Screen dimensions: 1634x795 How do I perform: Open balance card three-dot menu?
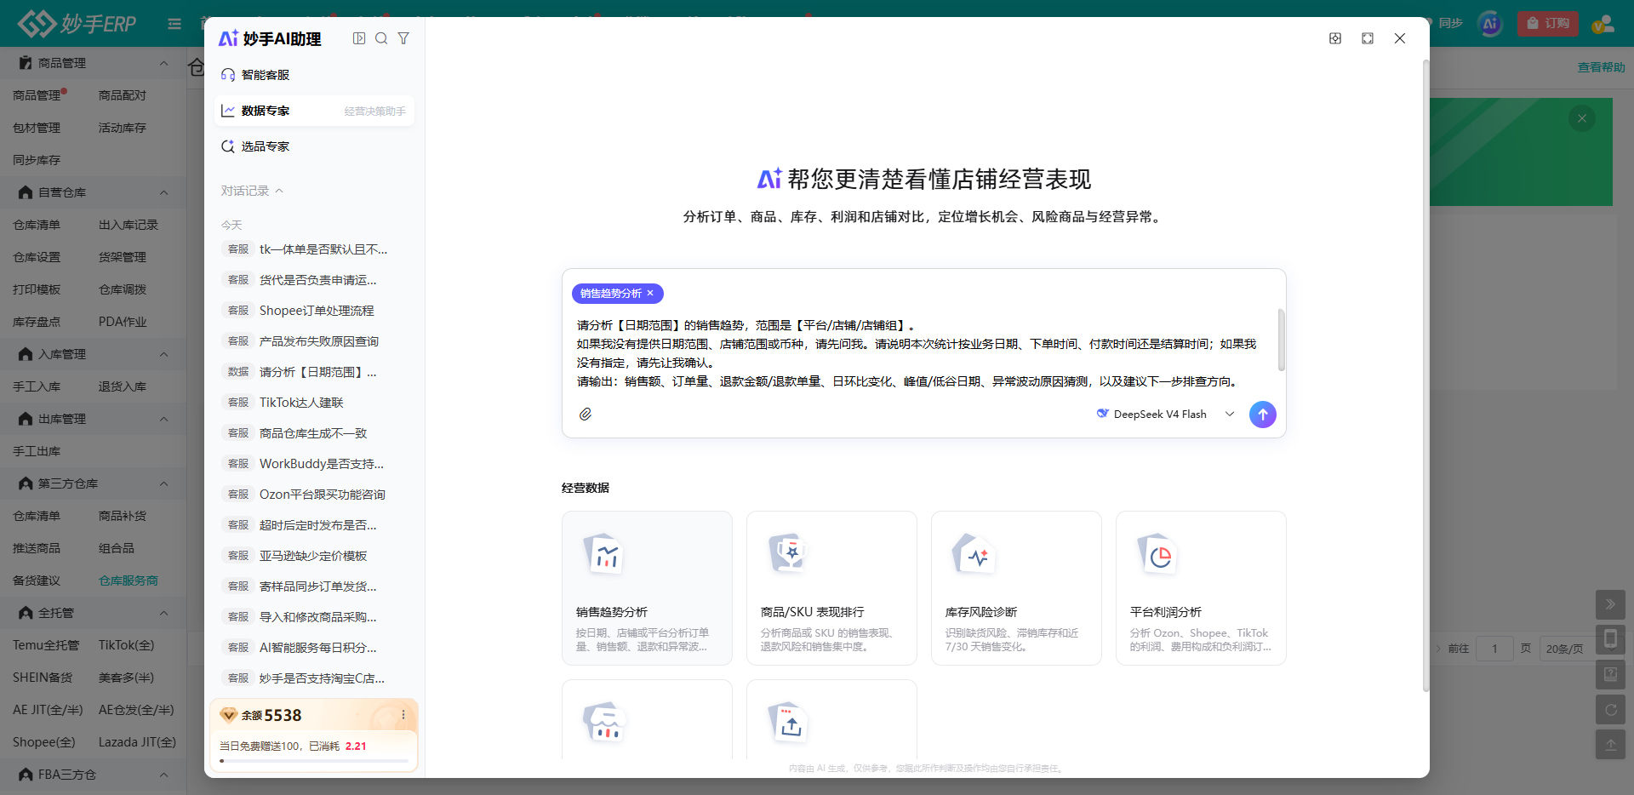pyautogui.click(x=403, y=715)
